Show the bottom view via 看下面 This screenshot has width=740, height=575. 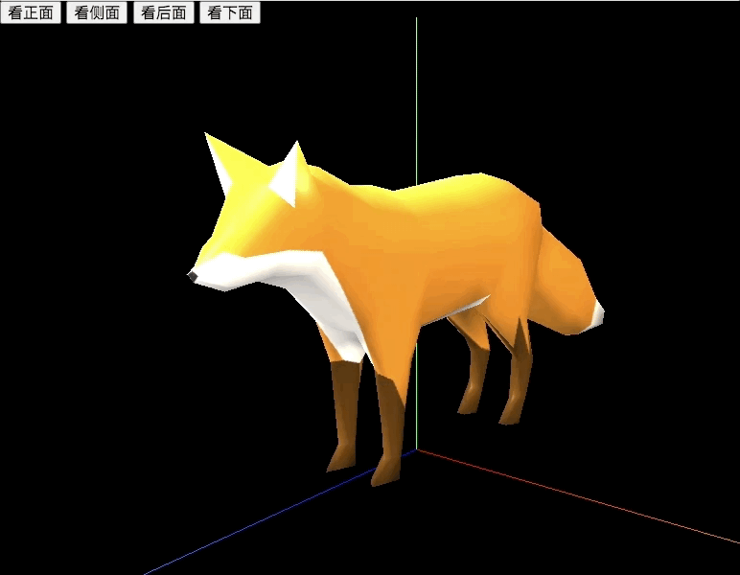[230, 12]
